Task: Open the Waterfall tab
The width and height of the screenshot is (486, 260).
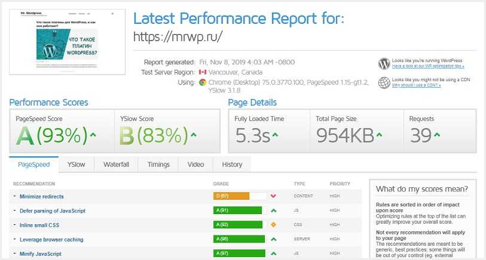Action: tap(116, 165)
